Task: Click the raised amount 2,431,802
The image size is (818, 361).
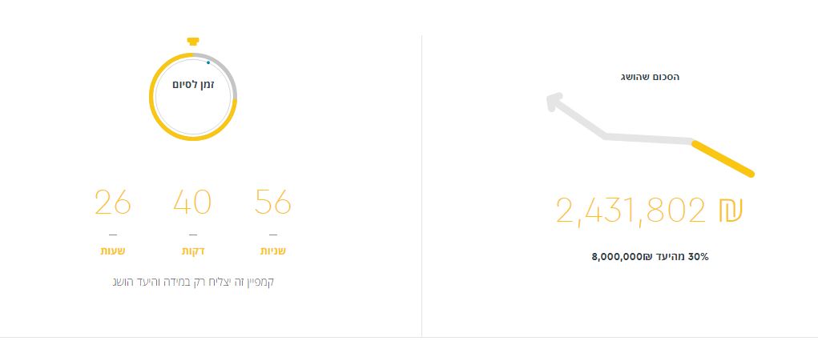Action: click(x=631, y=211)
